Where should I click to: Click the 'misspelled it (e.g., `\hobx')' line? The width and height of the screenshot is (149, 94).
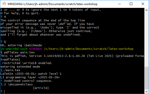(50, 27)
